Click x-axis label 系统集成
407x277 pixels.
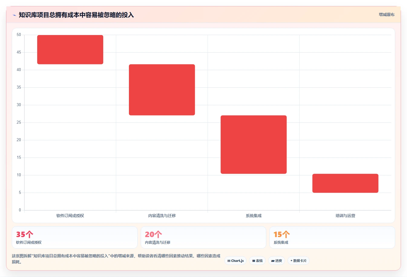click(254, 216)
